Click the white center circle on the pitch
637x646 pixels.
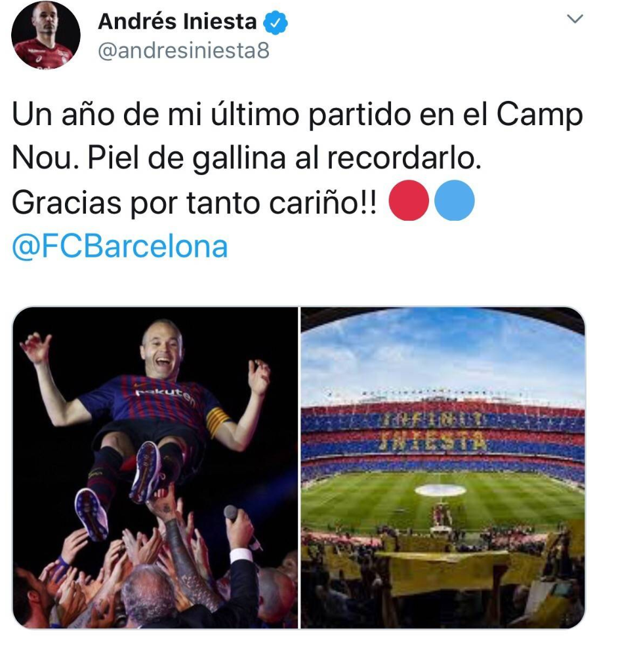[440, 490]
